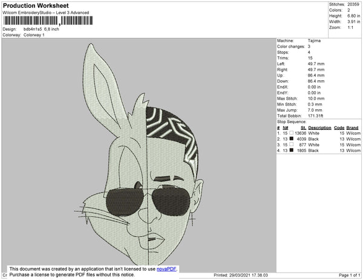363x280 pixels.
Task: Click 'Wilcom EmbroideryStudio – Level 3 Advanced' text
Action: point(46,13)
